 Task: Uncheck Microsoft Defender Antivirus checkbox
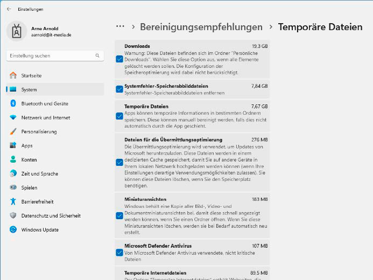pos(119,253)
